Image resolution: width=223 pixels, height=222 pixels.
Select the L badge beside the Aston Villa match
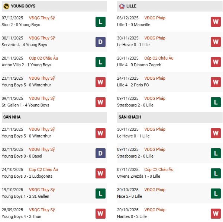tap(100, 62)
